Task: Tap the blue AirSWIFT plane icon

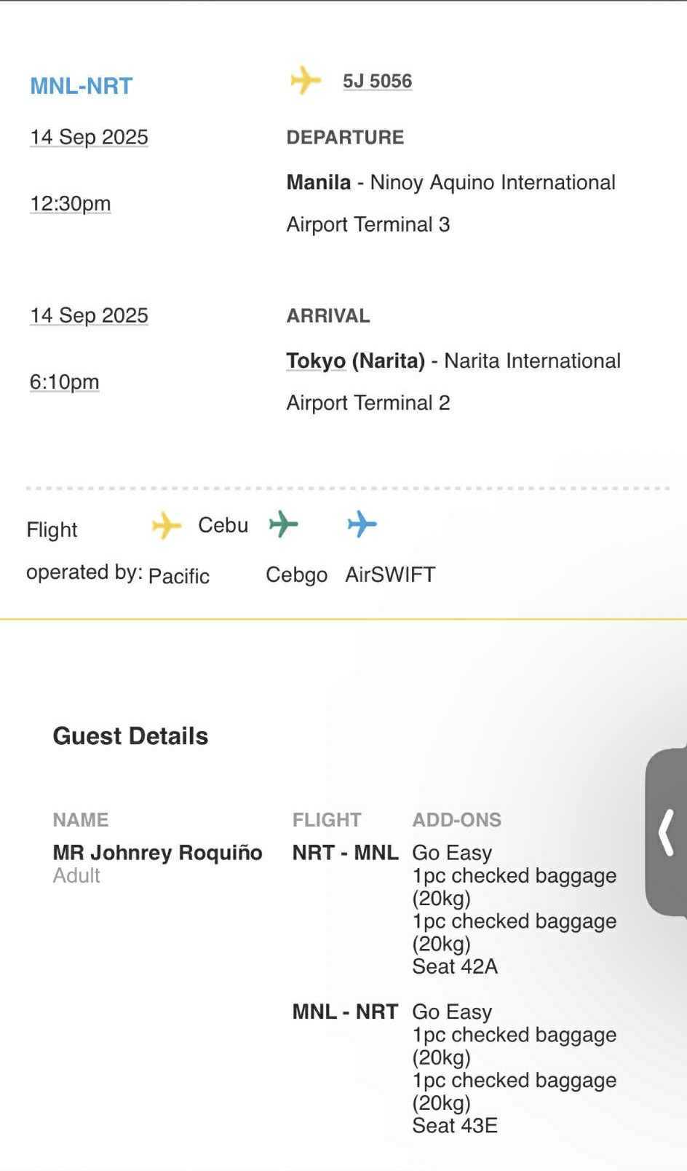Action: tap(362, 524)
